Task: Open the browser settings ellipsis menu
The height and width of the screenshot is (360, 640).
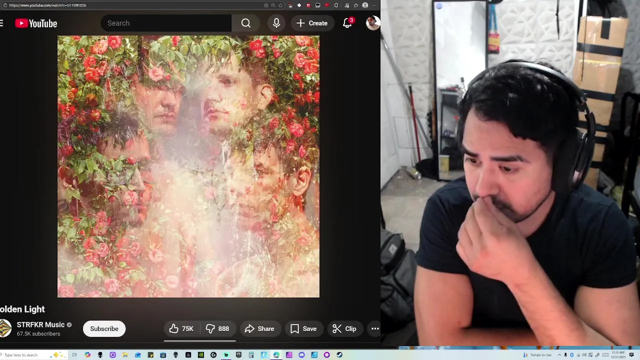Action: (374, 5)
